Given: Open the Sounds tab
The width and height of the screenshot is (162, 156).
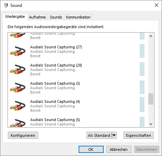Looking at the screenshot, I should (56, 17).
